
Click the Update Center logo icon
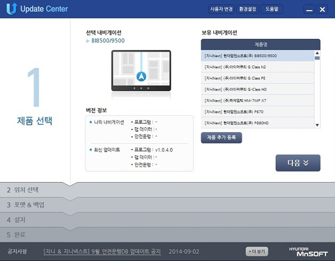coord(12,8)
